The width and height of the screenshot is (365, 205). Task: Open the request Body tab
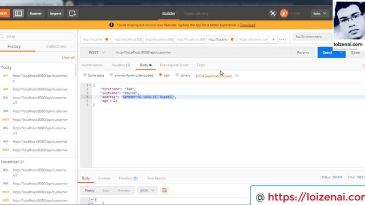coord(146,65)
